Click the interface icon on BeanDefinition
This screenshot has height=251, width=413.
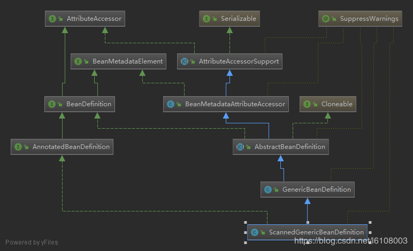click(x=52, y=104)
